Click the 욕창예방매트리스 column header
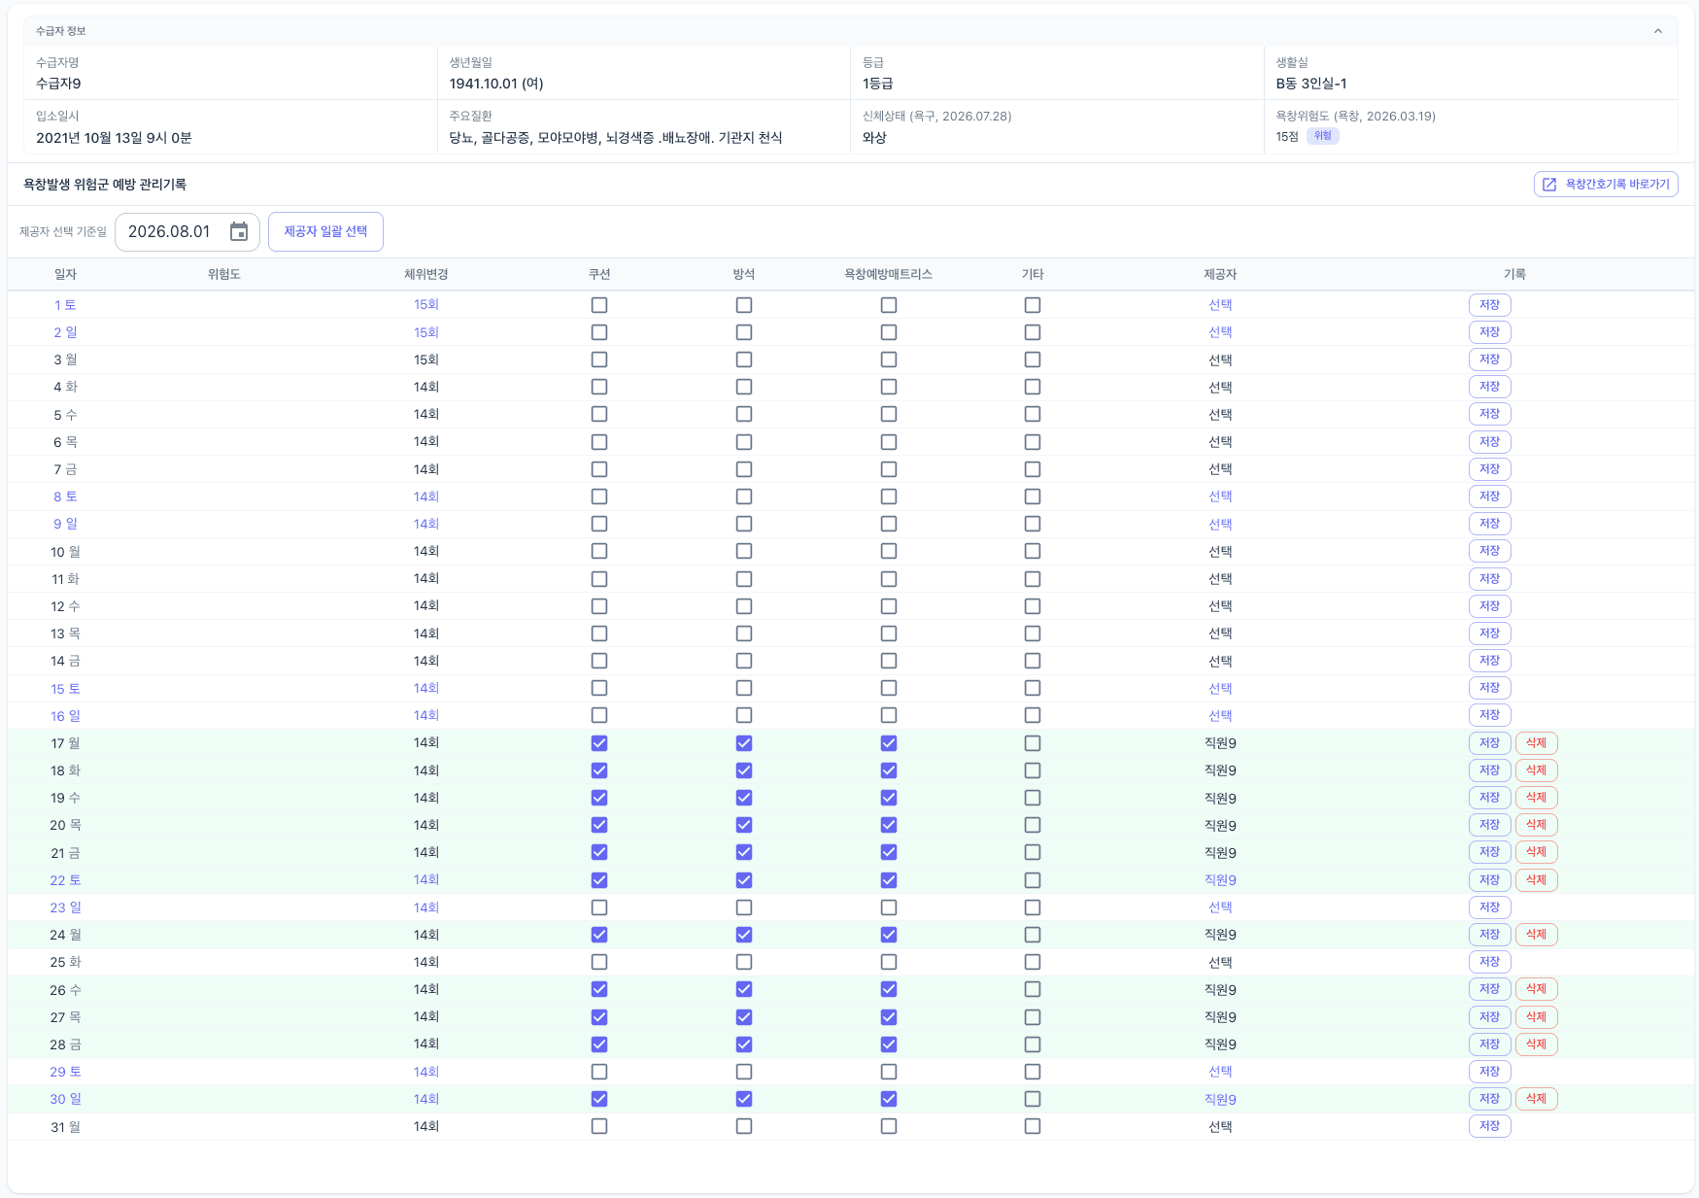 [x=889, y=274]
